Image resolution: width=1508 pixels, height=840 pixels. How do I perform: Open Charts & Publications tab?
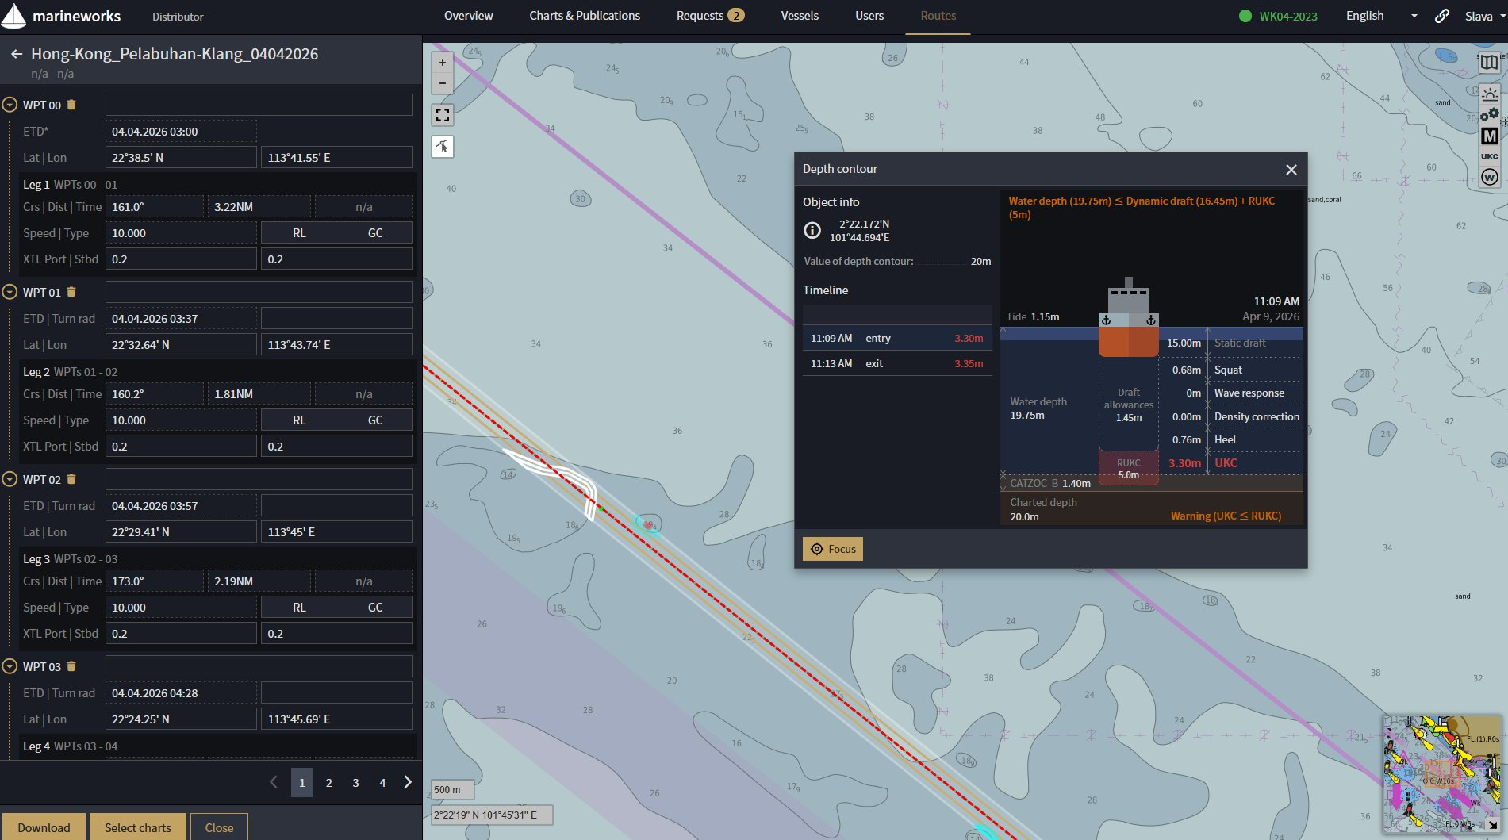(585, 16)
